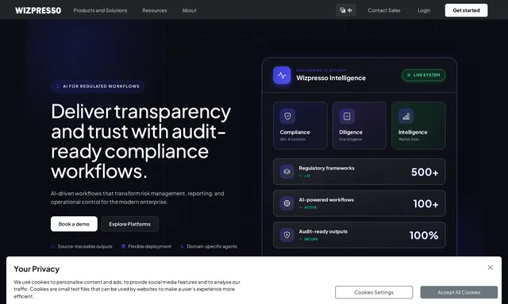Open the About menu
The image size is (508, 304).
(x=189, y=10)
